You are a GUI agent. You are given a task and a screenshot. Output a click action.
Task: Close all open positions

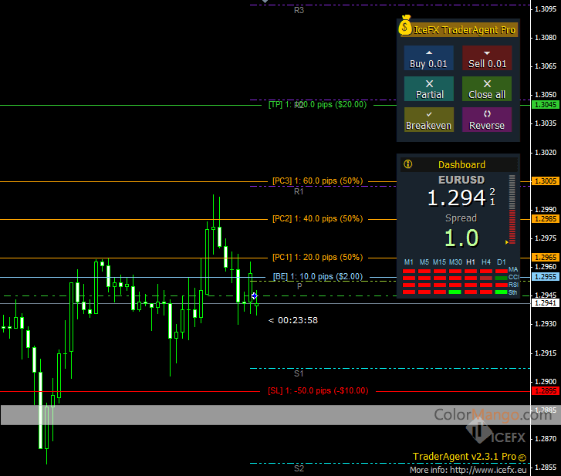coord(487,89)
